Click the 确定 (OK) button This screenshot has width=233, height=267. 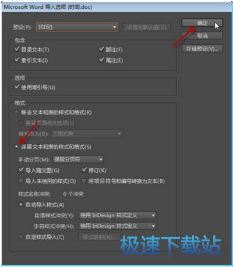(x=202, y=23)
